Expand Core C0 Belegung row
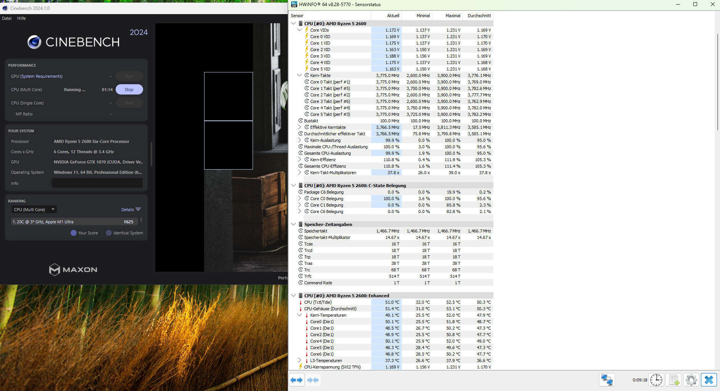720x391 pixels. pyautogui.click(x=300, y=198)
